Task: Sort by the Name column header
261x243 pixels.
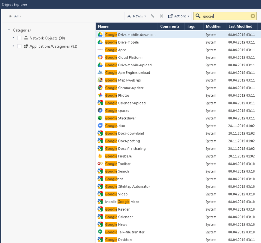Action: click(127, 26)
